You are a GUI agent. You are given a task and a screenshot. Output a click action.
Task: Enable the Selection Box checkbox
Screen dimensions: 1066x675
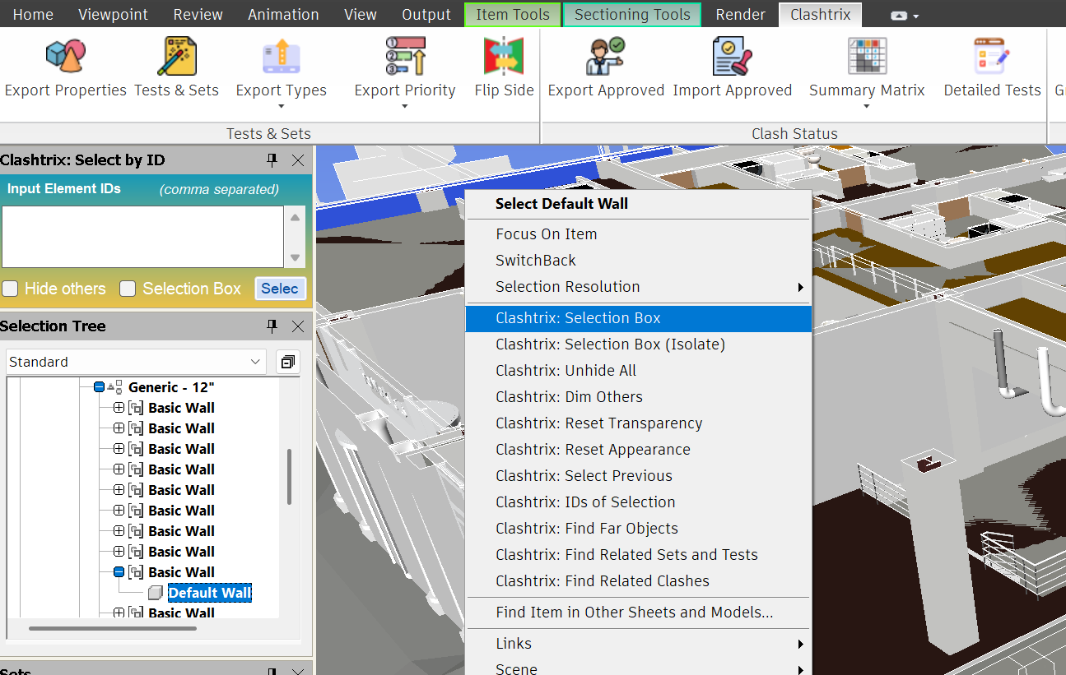(128, 289)
